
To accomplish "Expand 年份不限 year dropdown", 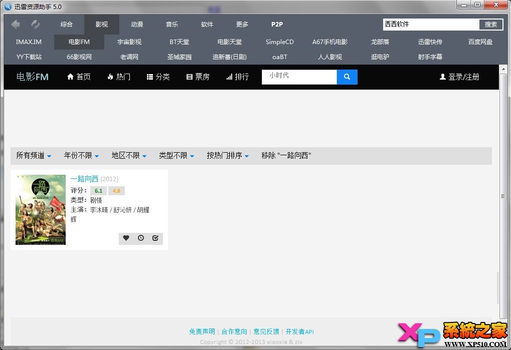I will click(81, 156).
